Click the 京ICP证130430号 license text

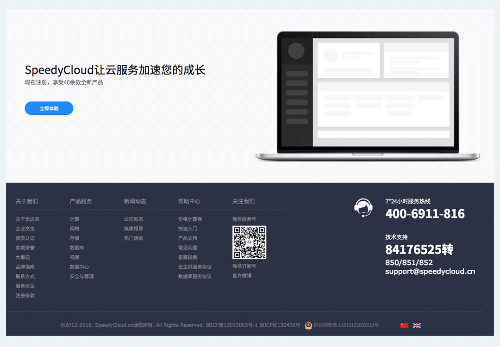coord(280,325)
